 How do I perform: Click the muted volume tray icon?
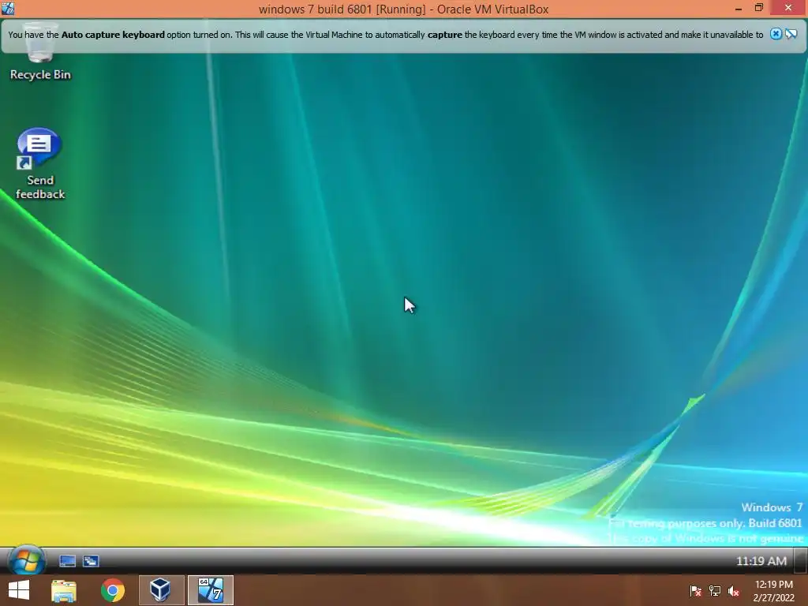734,591
